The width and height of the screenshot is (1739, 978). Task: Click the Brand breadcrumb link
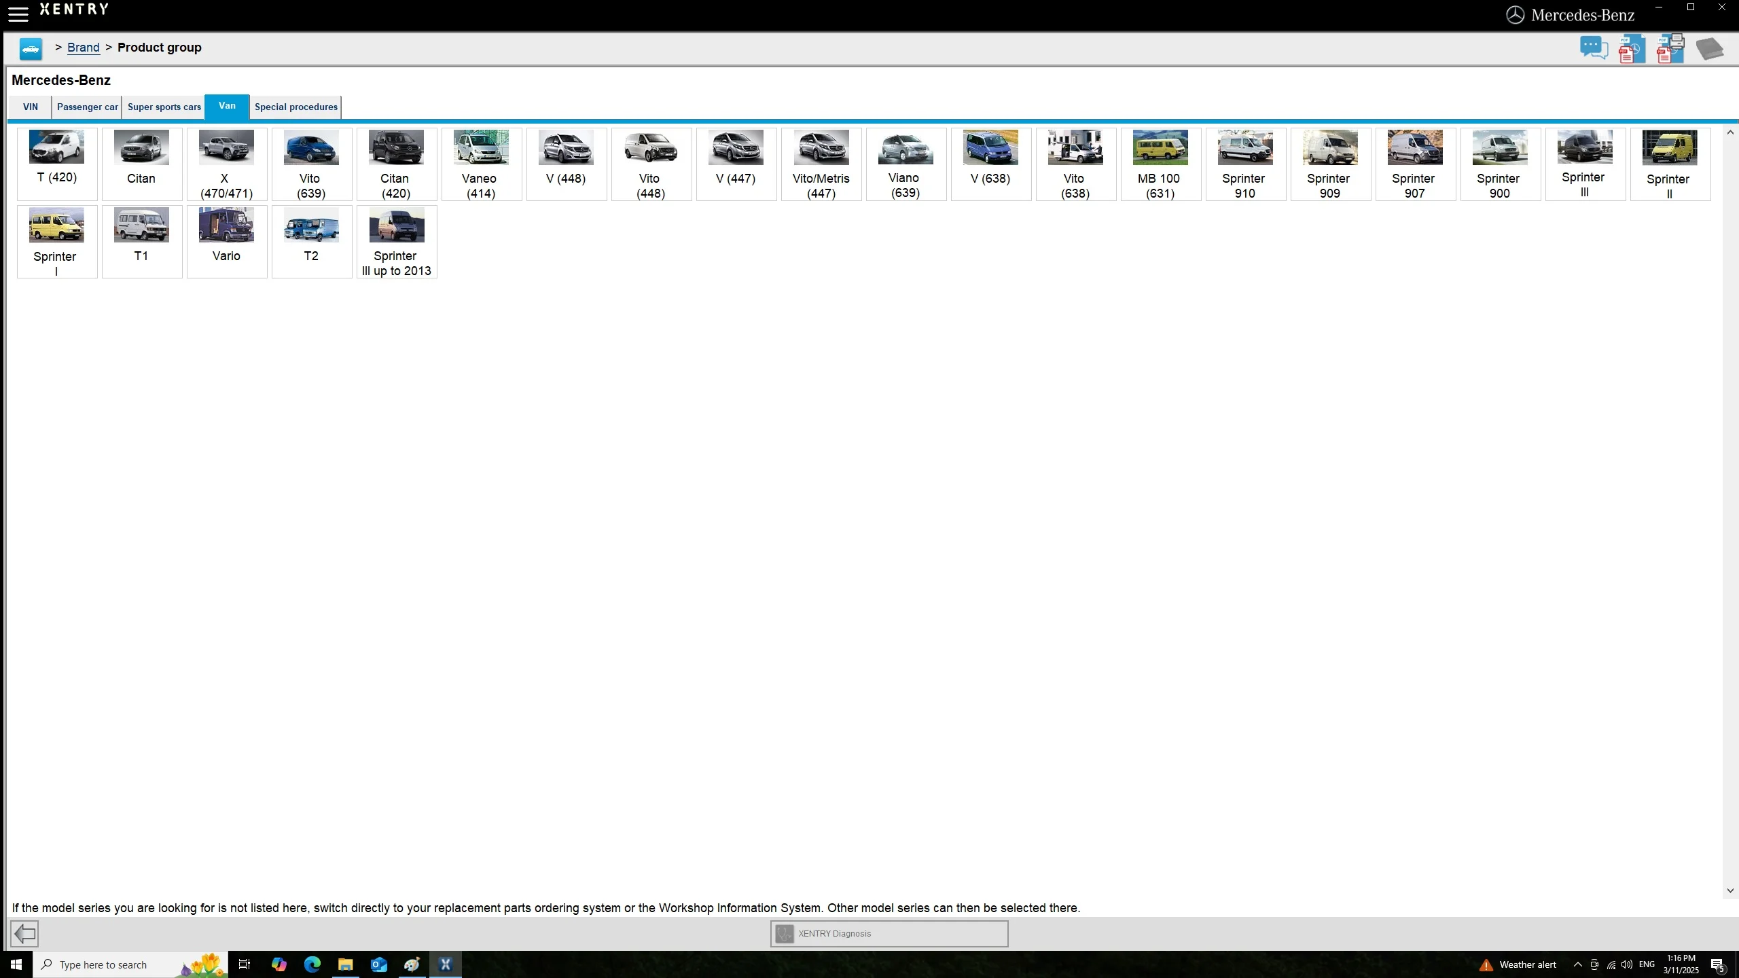(84, 48)
